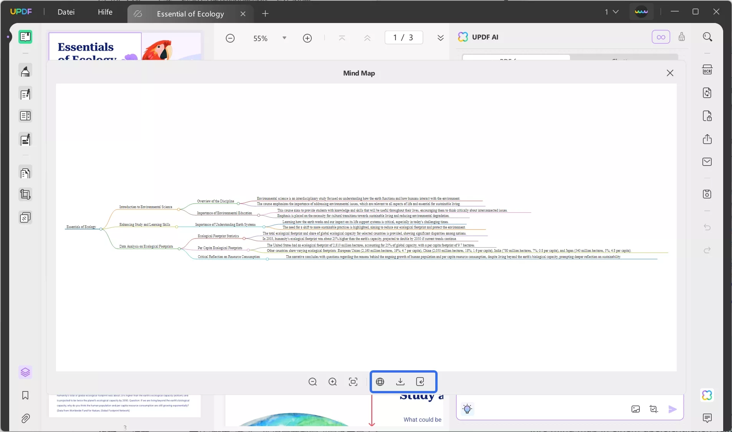Click the Redo arrow
Screen dimensions: 732x432
click(x=707, y=250)
